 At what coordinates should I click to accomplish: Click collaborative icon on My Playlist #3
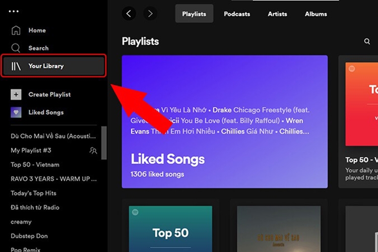[93, 151]
